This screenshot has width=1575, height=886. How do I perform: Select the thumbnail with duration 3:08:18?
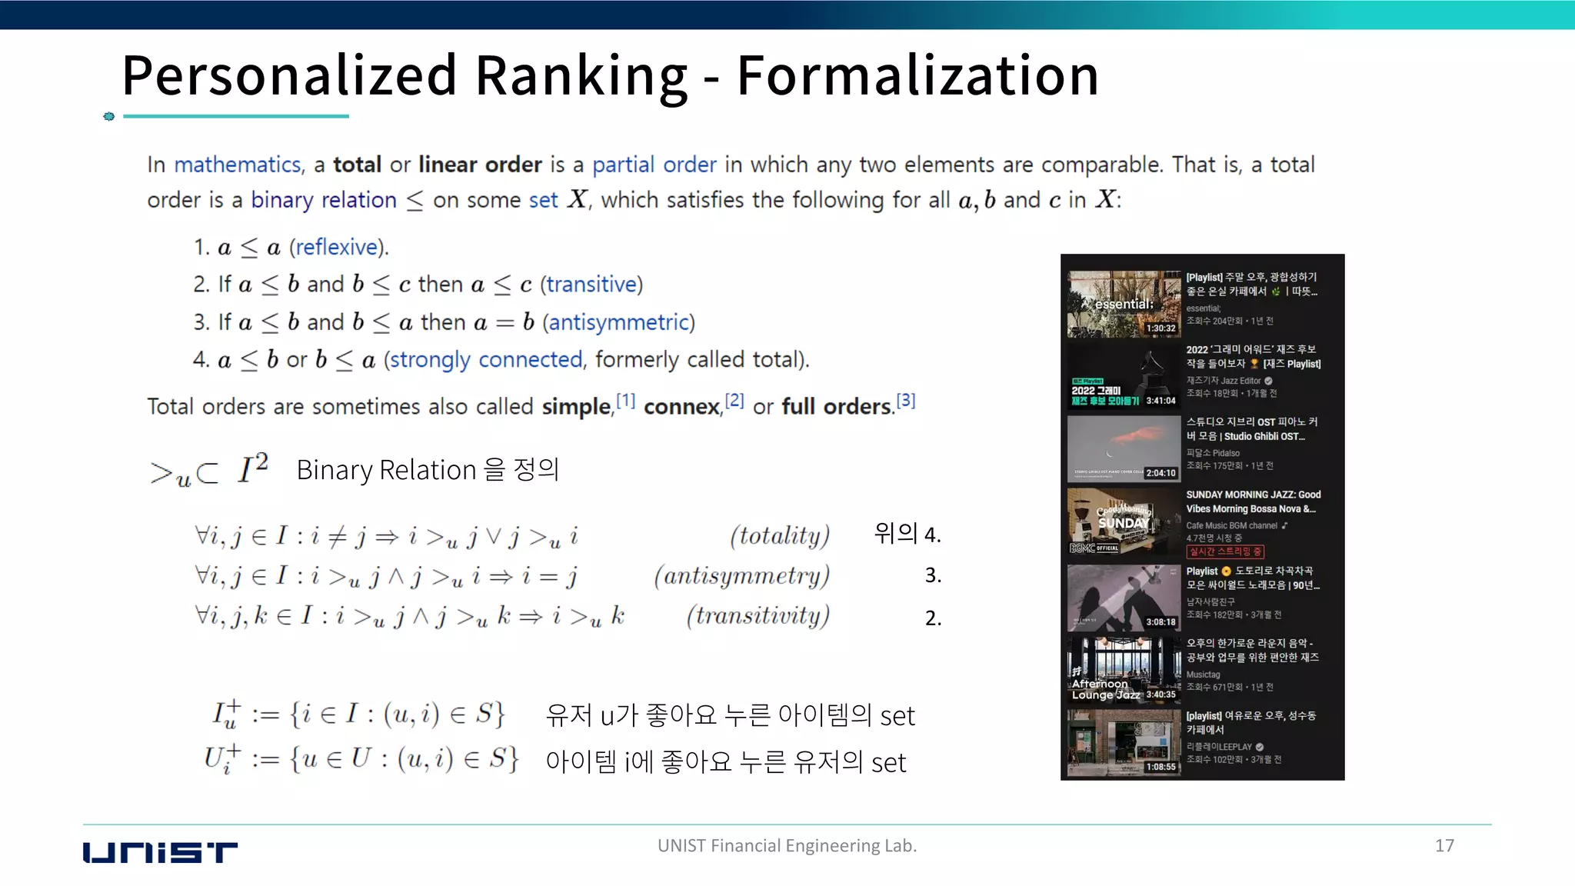(1124, 598)
